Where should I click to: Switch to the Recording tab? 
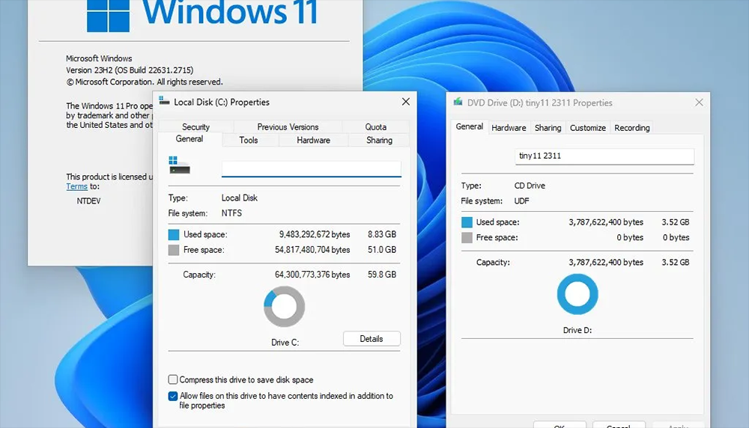point(632,128)
